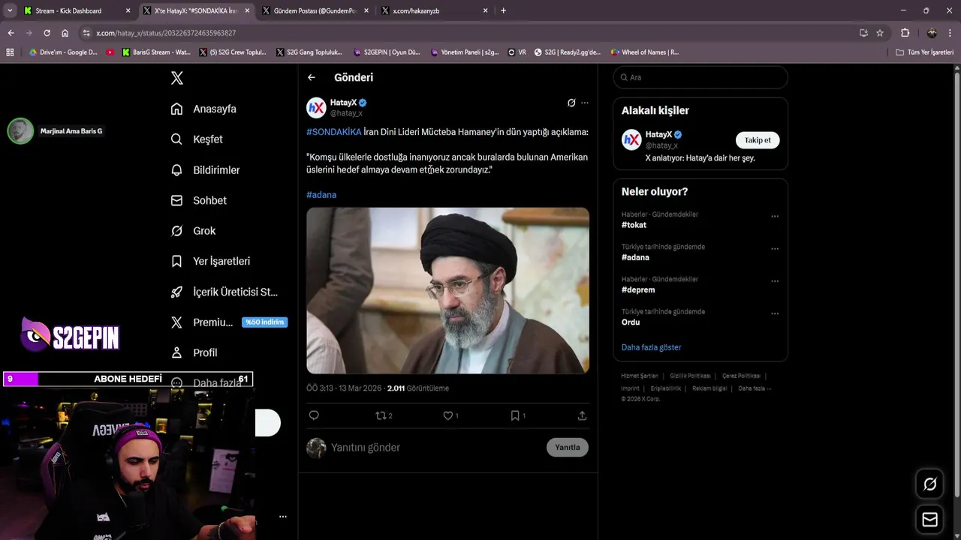Click Chrome profile avatar icon
961x540 pixels.
[932, 33]
